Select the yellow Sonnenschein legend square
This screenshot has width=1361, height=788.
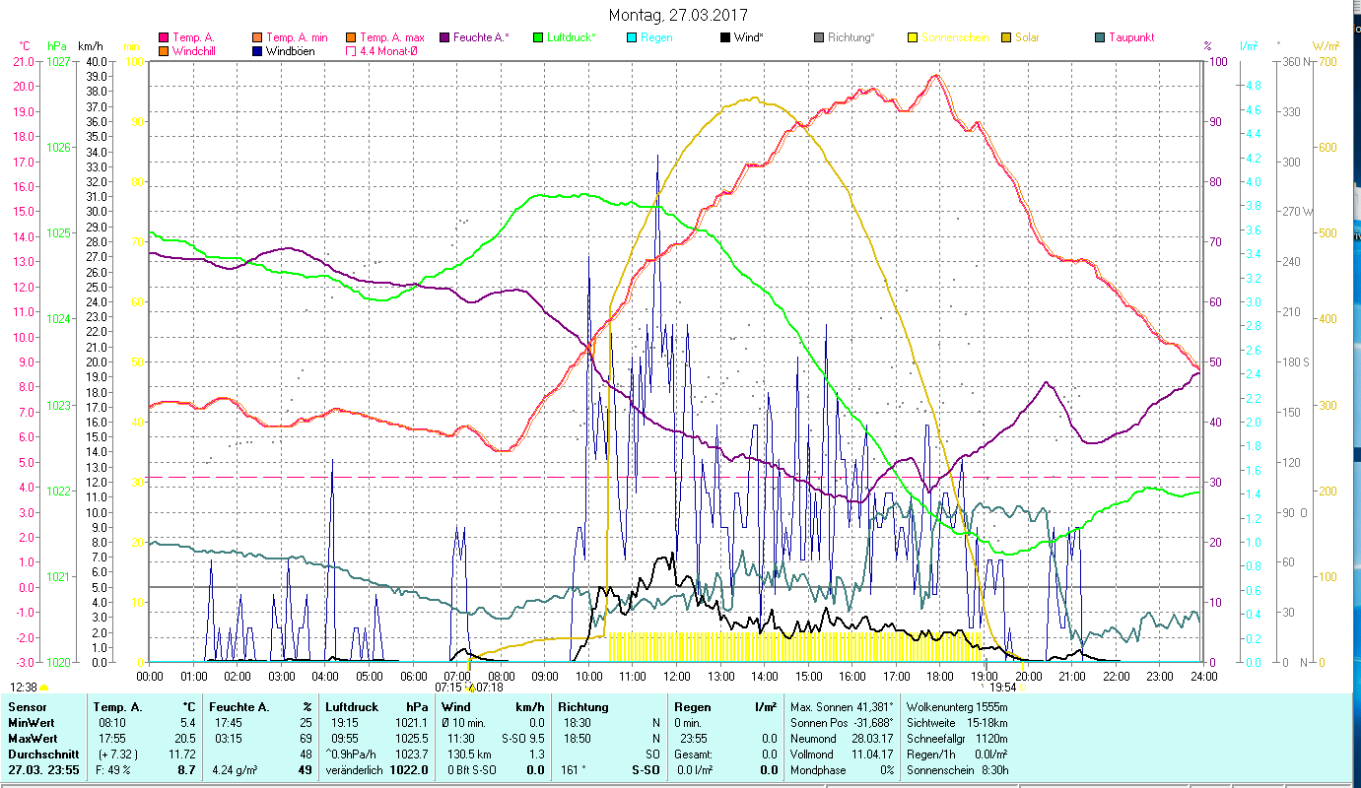click(x=913, y=37)
